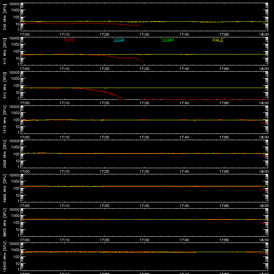Click the 100 y-tick in the 8800 MHz panel

[16, 222]
